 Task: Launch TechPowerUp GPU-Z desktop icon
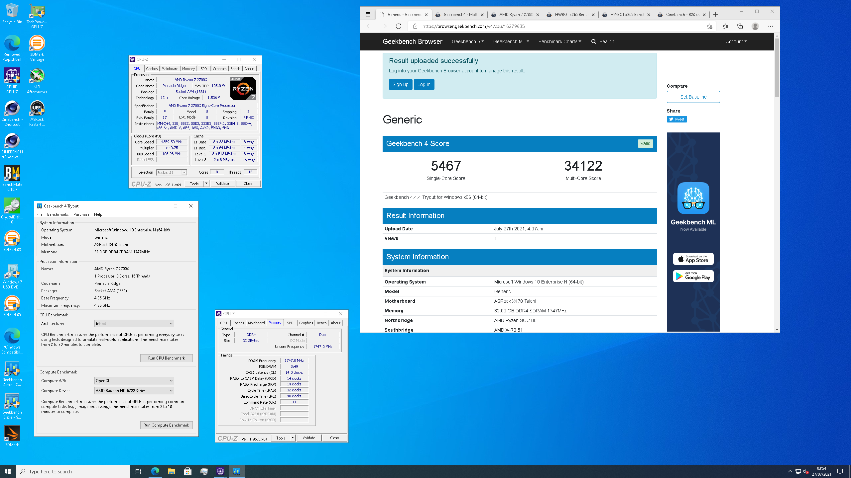click(37, 16)
